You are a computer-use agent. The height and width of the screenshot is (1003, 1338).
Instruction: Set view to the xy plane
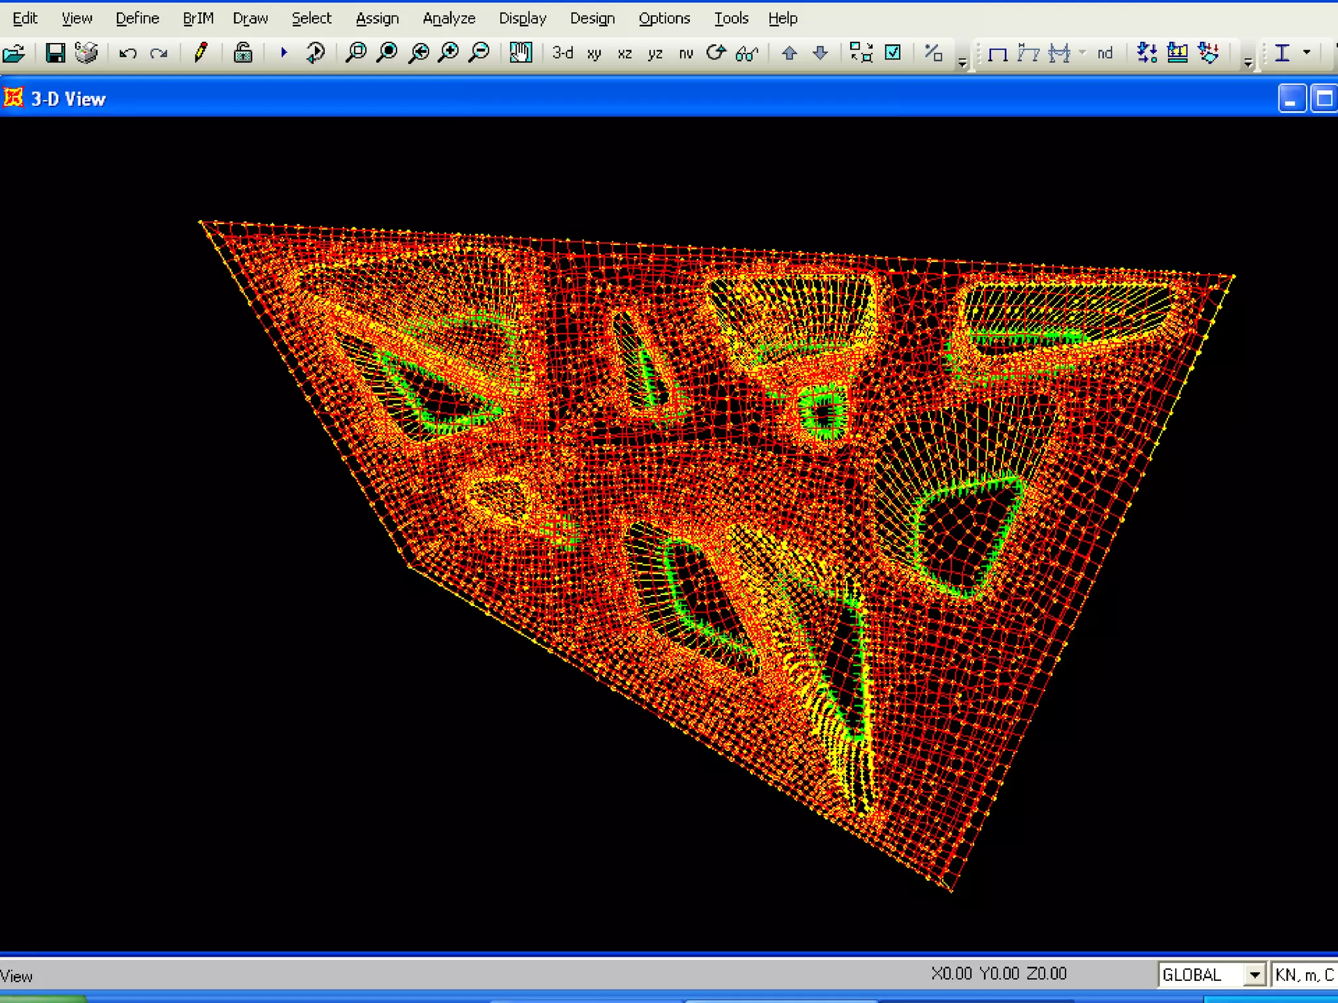click(594, 54)
